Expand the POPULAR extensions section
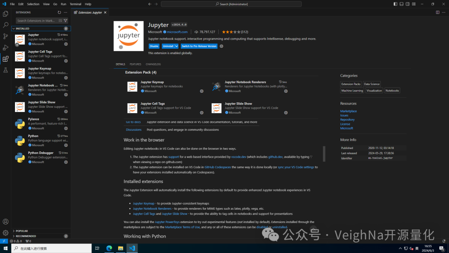The height and width of the screenshot is (253, 449). 41,231
